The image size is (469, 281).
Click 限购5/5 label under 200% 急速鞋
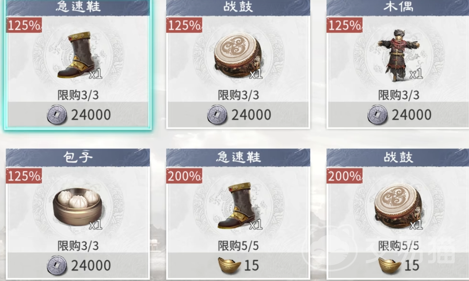click(238, 246)
